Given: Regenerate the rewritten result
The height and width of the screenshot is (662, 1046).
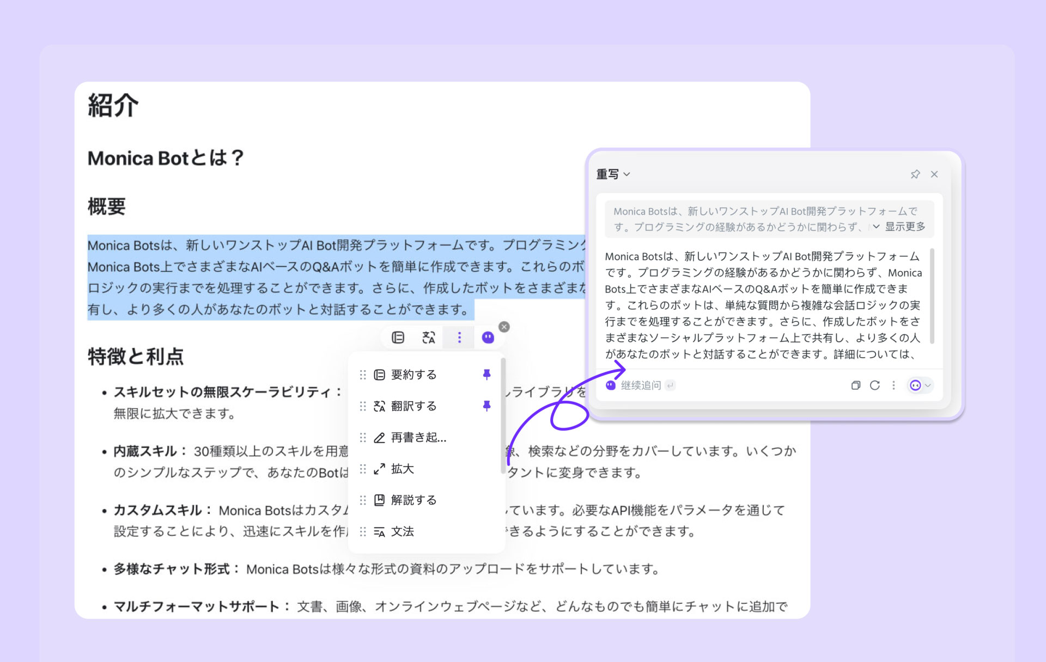Looking at the screenshot, I should pos(875,385).
